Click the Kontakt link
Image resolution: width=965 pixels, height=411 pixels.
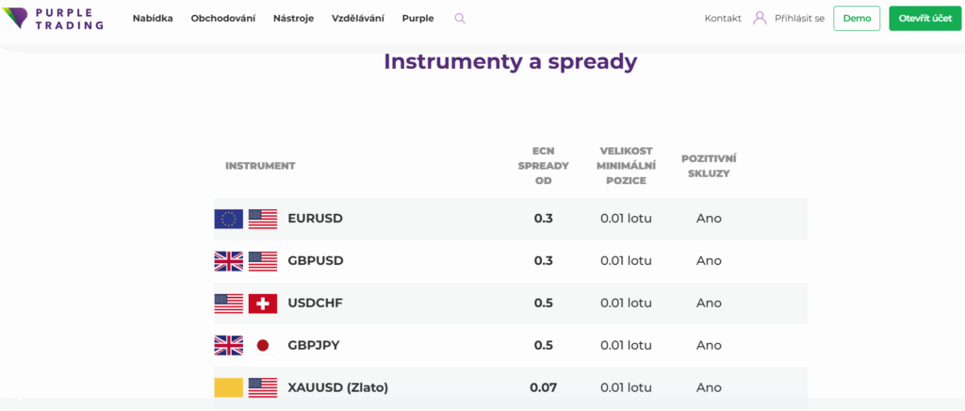(723, 18)
